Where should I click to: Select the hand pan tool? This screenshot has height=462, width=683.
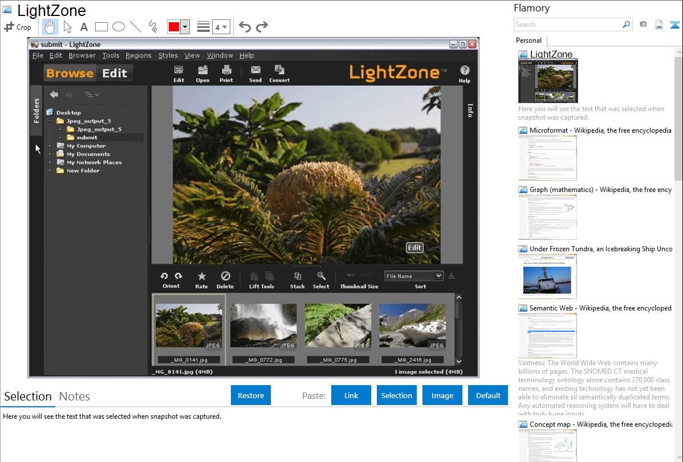coord(50,27)
